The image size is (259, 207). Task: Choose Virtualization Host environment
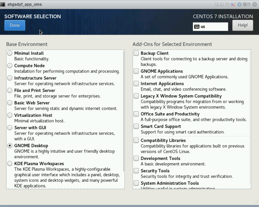[10, 115]
